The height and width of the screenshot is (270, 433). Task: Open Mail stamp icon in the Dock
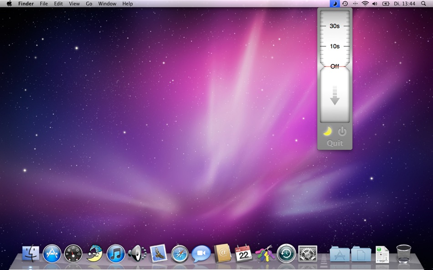point(158,253)
